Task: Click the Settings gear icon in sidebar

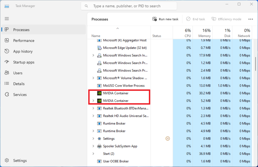Action: (x=7, y=160)
